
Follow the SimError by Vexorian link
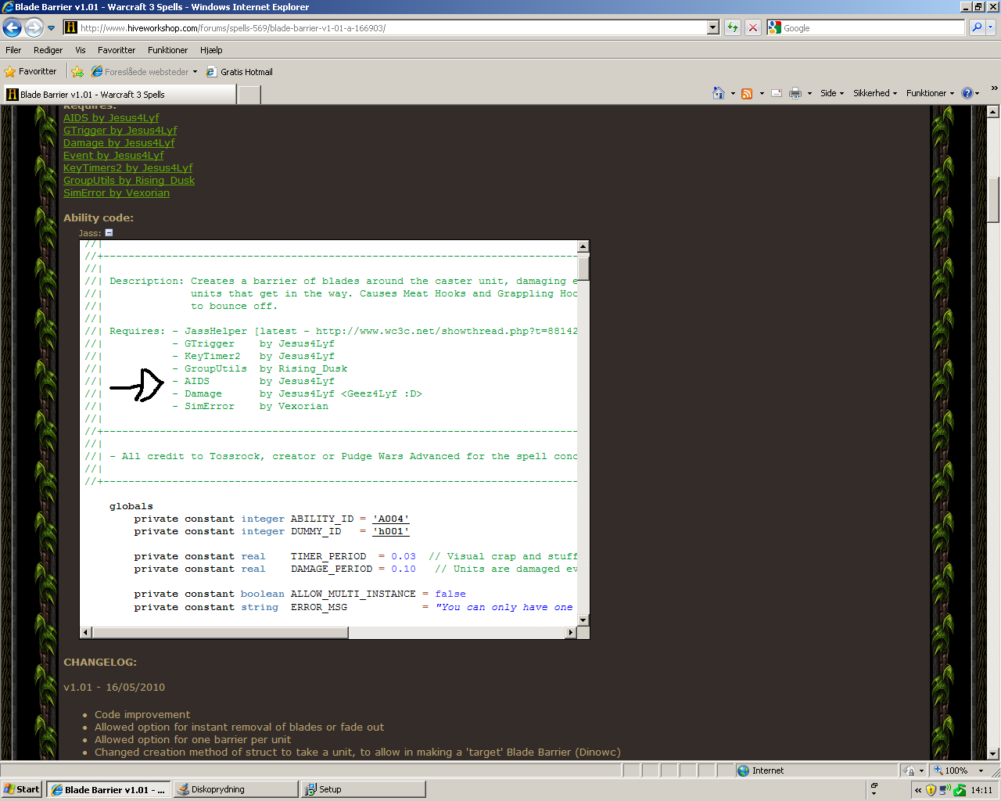click(117, 192)
